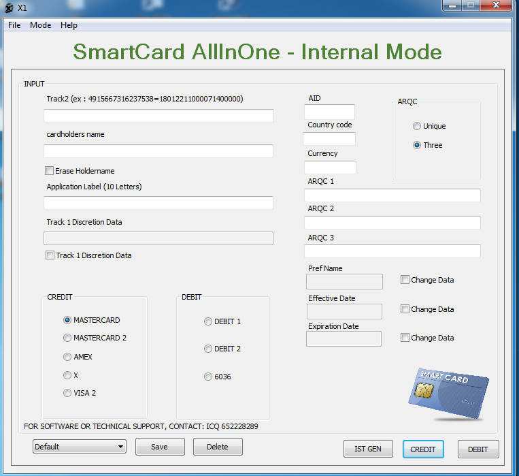Open the Help menu
Viewport: 519px width, 476px height.
point(69,25)
